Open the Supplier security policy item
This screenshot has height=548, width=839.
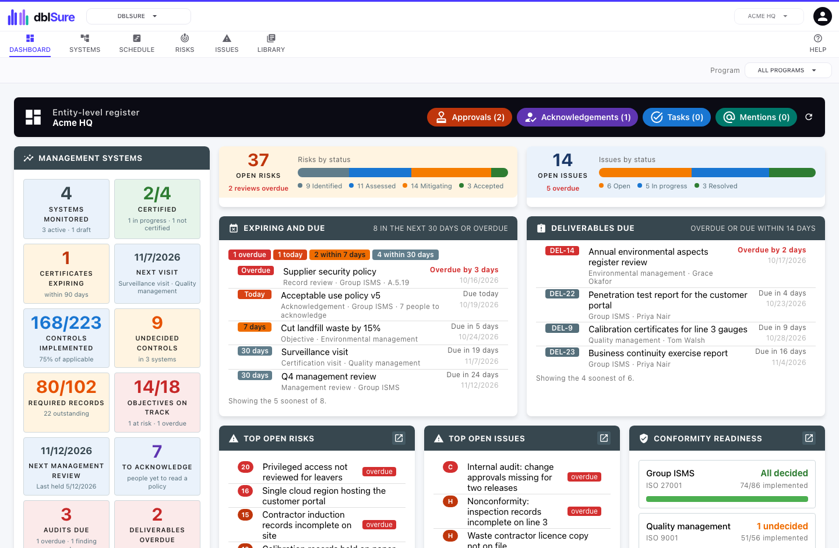click(x=368, y=276)
